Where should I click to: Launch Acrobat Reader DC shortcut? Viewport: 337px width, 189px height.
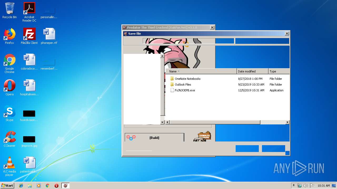(x=29, y=12)
